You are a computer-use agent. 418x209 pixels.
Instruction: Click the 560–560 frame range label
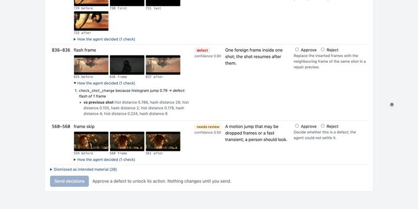[61, 127]
